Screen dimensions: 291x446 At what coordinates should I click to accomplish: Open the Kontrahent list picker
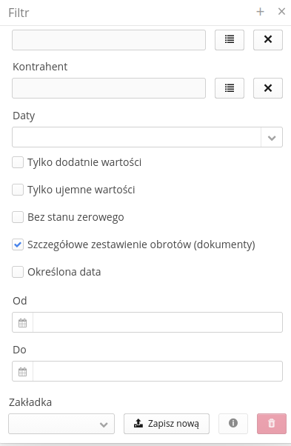[230, 88]
